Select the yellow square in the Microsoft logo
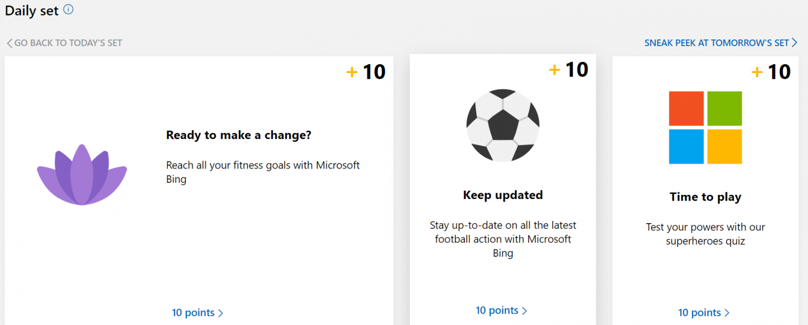Viewport: 808px width, 325px height. pos(724,146)
